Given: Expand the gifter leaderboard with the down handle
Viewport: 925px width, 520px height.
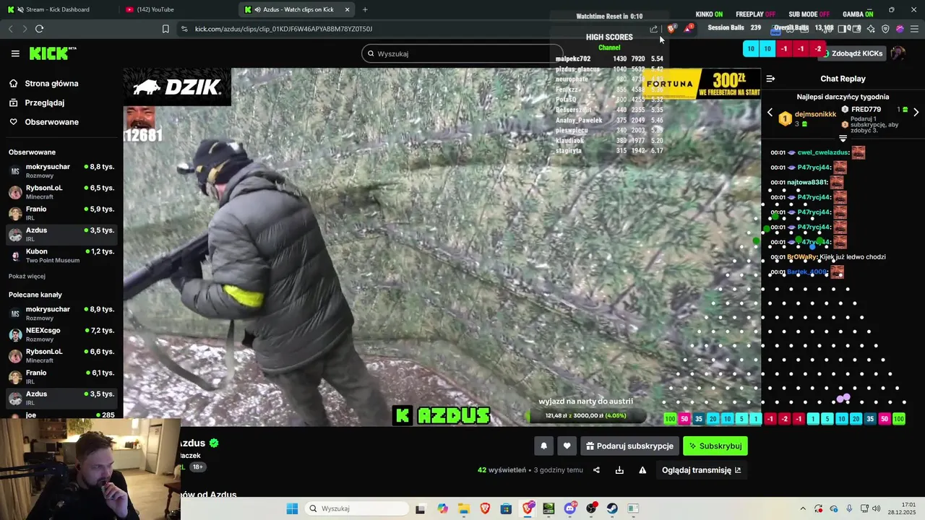Looking at the screenshot, I should (x=843, y=138).
